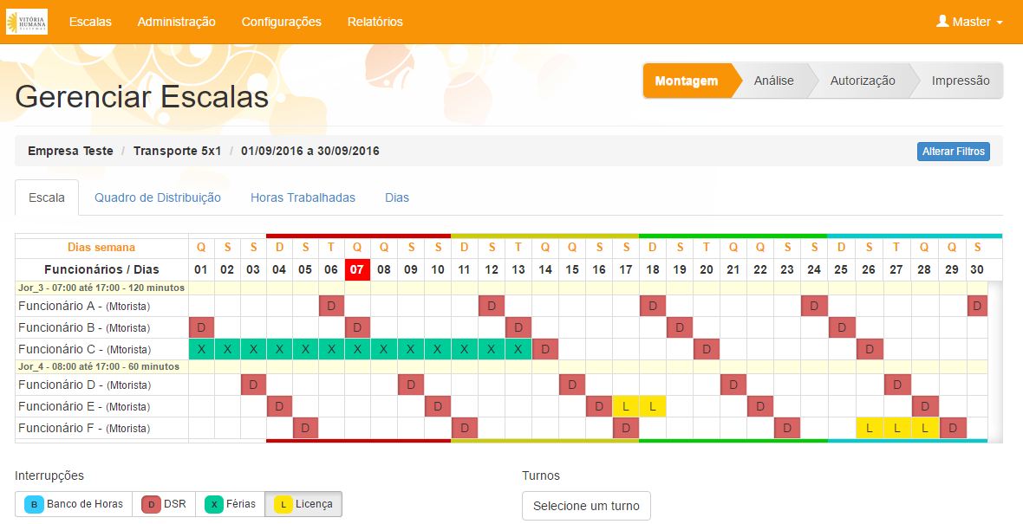Open the Dias tab
The height and width of the screenshot is (524, 1023).
coord(397,197)
